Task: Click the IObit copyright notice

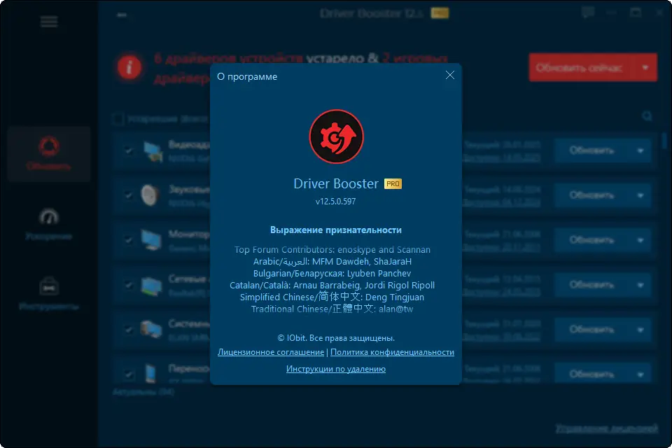Action: point(336,338)
